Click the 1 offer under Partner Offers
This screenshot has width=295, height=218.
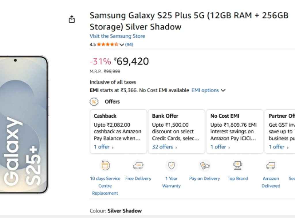pos(277,147)
